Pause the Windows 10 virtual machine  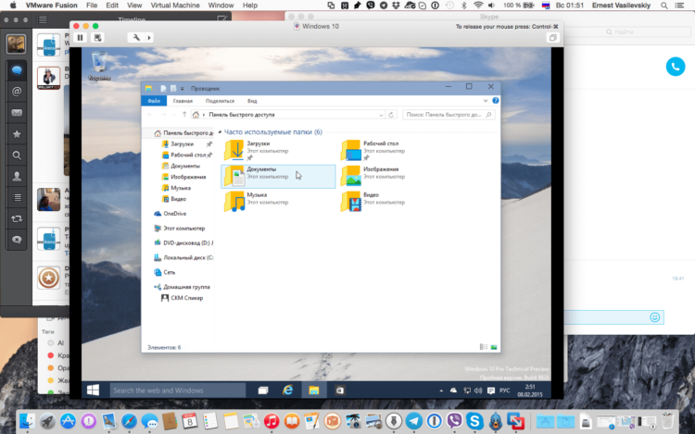coord(81,38)
